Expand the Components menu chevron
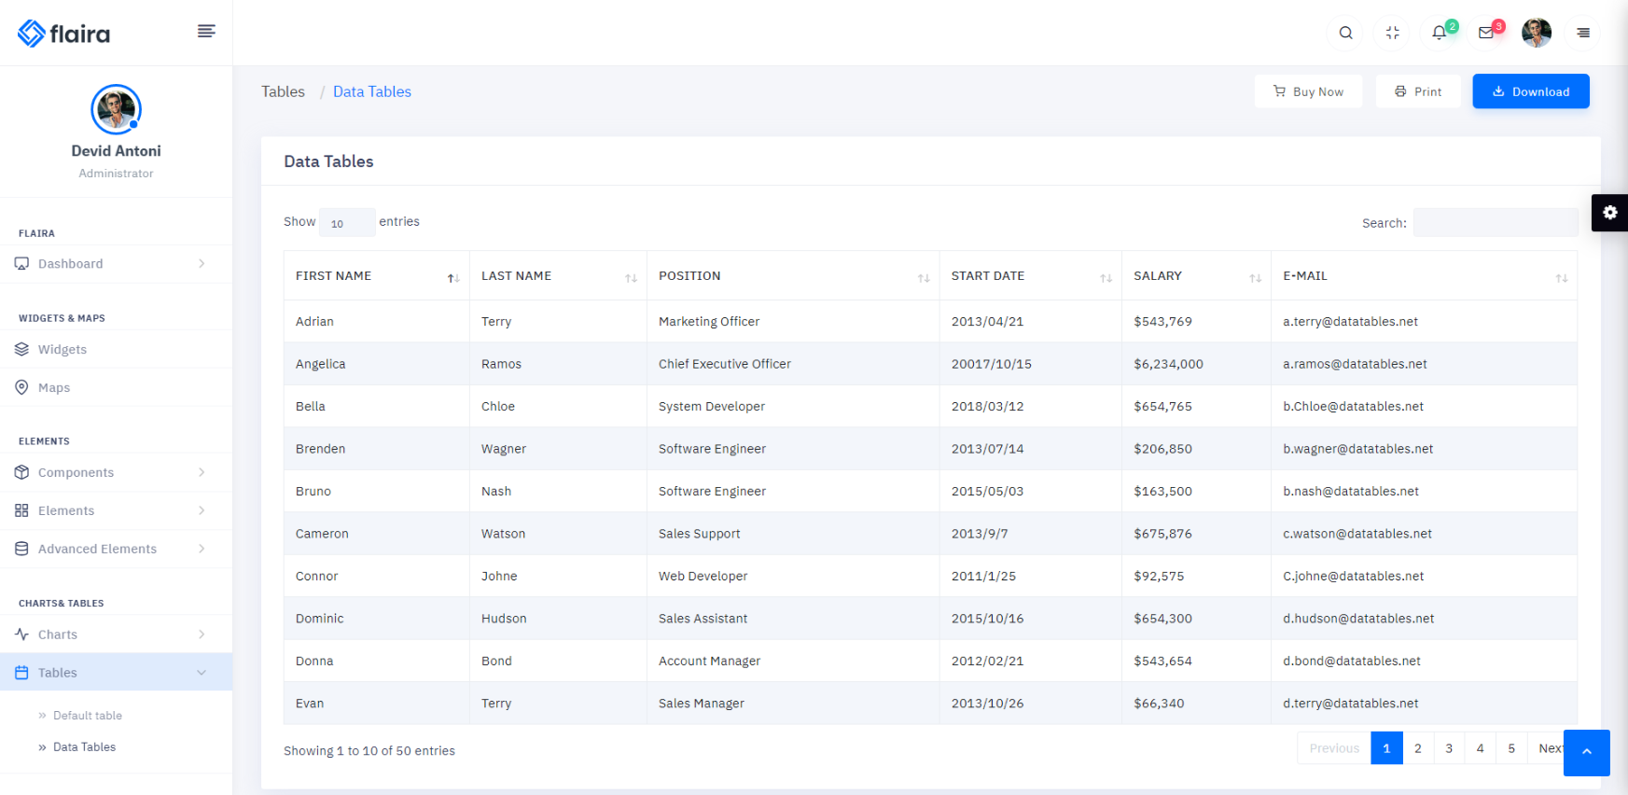 click(x=202, y=472)
